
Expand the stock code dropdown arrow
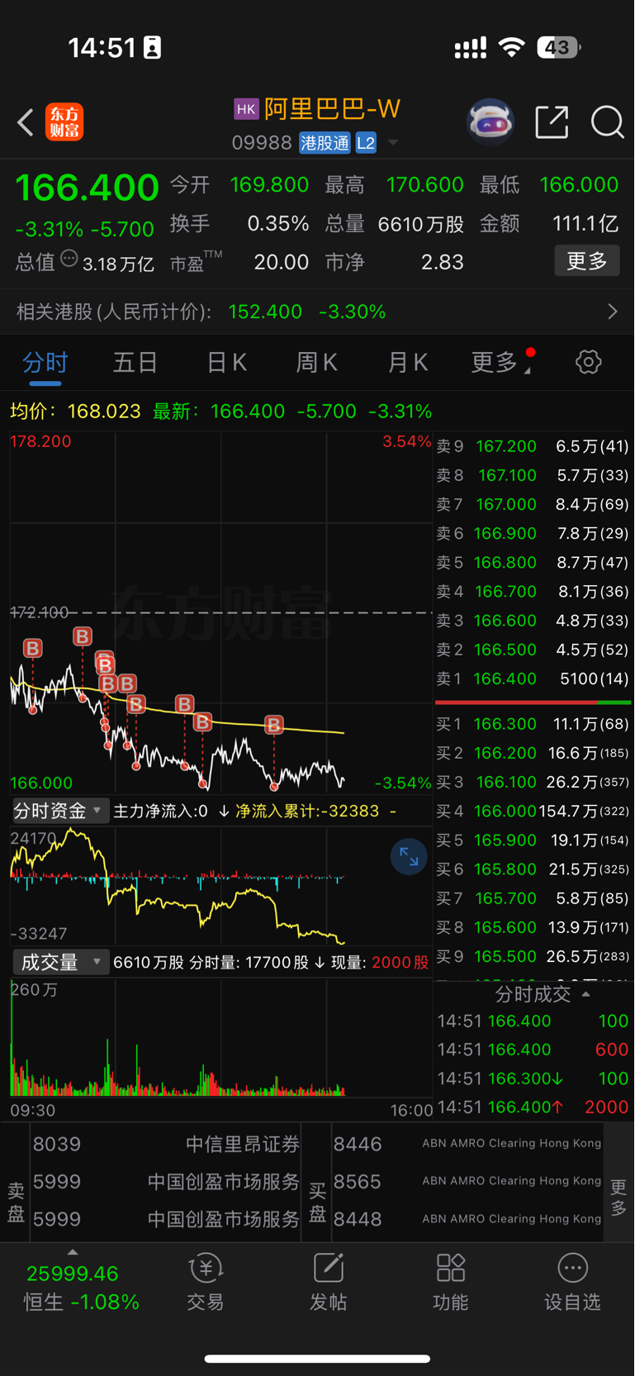[x=393, y=143]
